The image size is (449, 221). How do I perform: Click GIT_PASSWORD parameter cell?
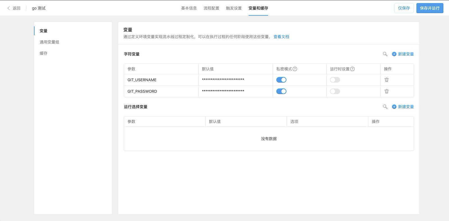point(161,91)
